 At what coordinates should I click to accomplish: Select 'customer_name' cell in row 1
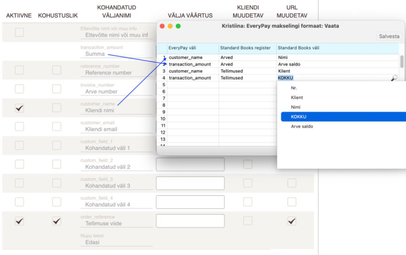(x=193, y=57)
